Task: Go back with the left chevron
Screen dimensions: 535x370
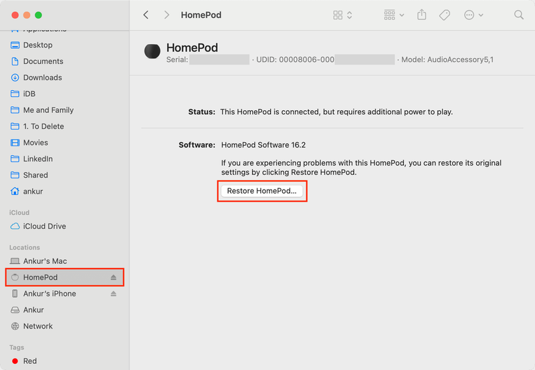Action: point(146,15)
